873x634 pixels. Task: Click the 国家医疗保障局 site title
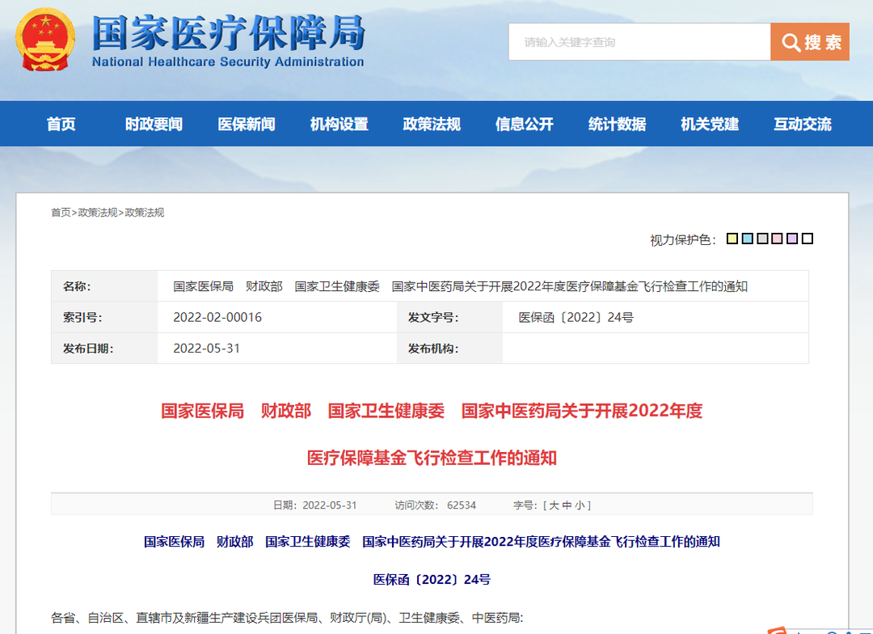(x=228, y=33)
